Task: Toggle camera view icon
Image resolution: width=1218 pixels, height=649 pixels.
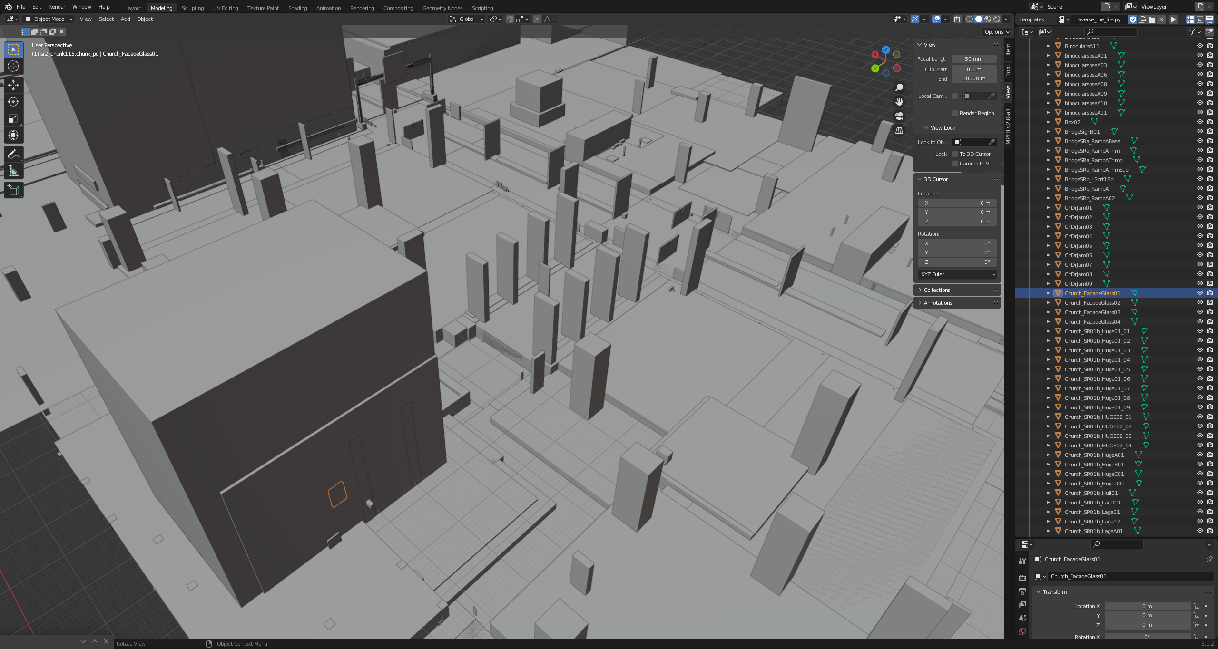Action: pos(899,116)
